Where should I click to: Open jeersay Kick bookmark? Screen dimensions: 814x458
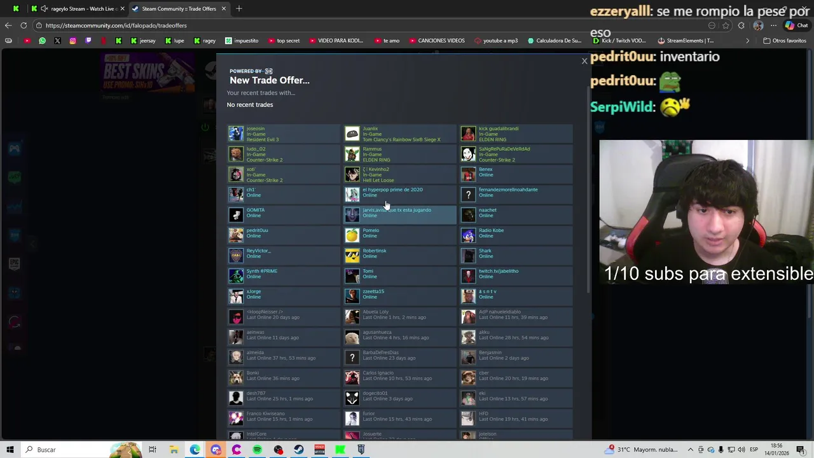142,41
